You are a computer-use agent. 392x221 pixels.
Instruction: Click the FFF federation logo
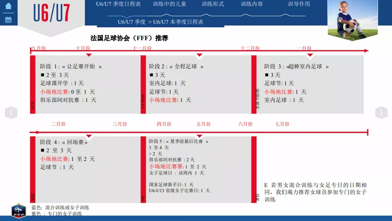(x=19, y=210)
